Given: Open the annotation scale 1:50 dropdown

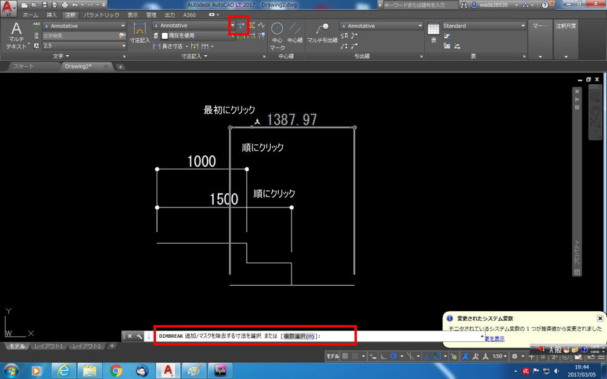Looking at the screenshot, I should pyautogui.click(x=500, y=356).
